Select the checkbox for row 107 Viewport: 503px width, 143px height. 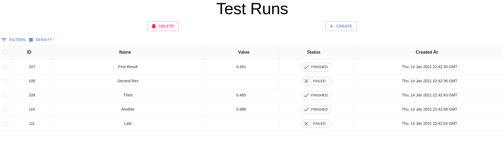[5, 67]
